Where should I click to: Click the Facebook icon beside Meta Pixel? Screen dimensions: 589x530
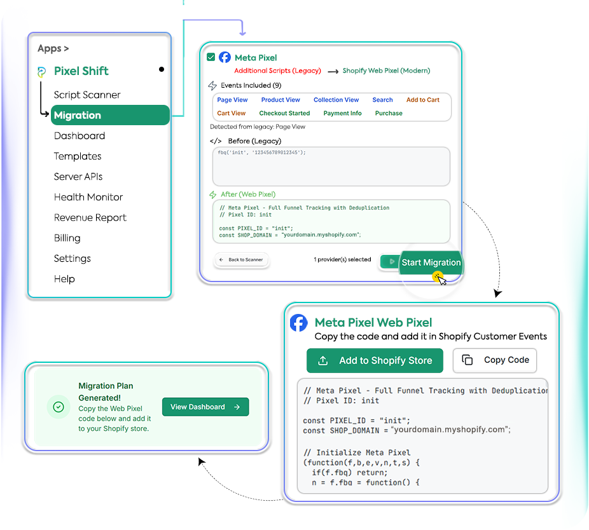coord(225,57)
